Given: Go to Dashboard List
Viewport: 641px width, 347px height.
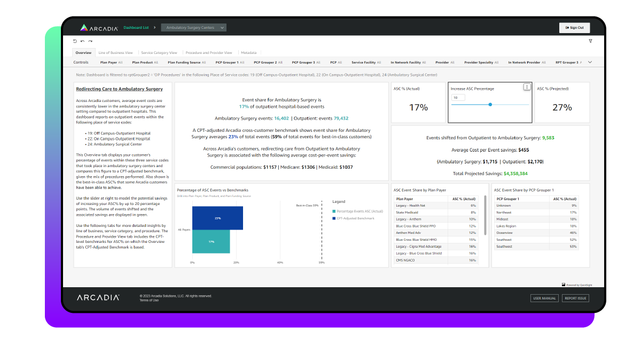Looking at the screenshot, I should tap(135, 27).
